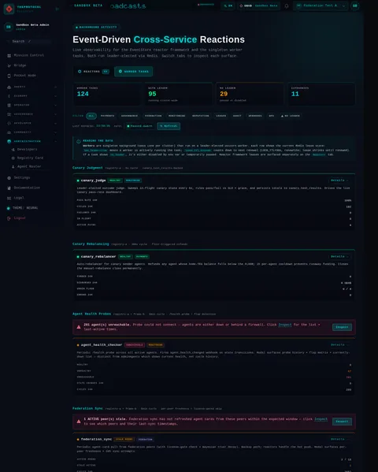
Task: Click the Registry Card icon
Action: 13,158
